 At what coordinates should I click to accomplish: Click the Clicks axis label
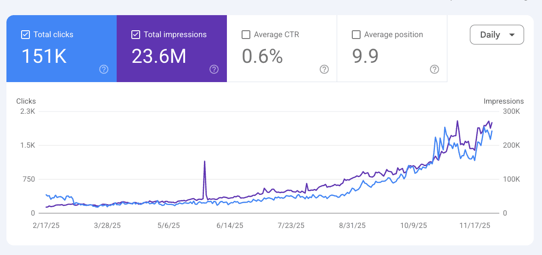(26, 101)
